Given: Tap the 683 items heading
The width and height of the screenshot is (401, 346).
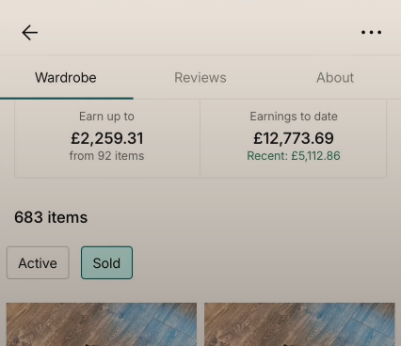Looking at the screenshot, I should click(51, 217).
